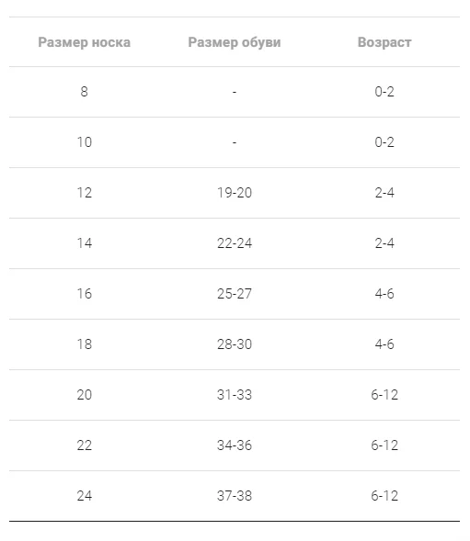Click the 'Возраст' column header
The height and width of the screenshot is (541, 470).
tap(384, 42)
